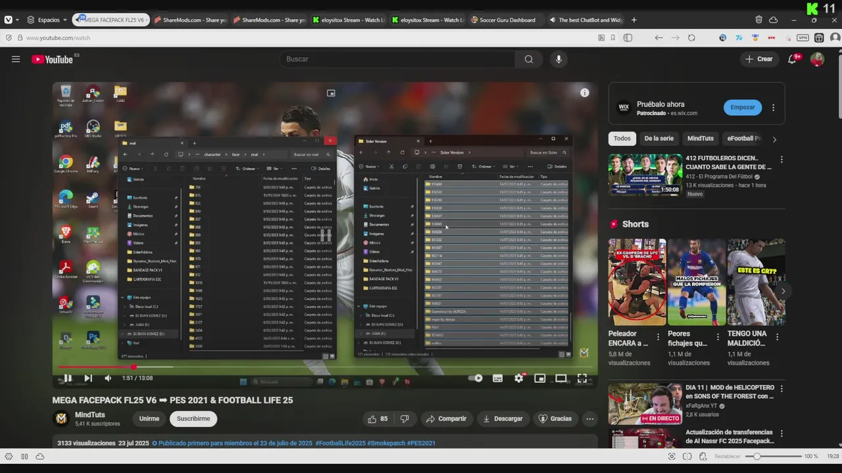Image resolution: width=842 pixels, height=473 pixels.
Task: Dislike the video with thumbs down
Action: point(405,418)
